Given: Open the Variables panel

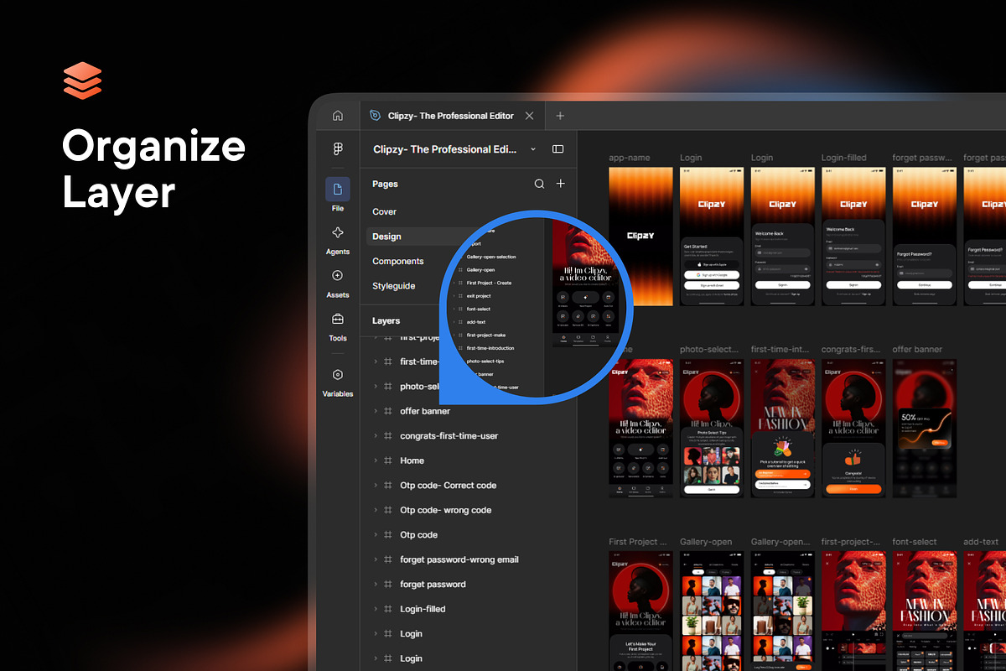Looking at the screenshot, I should 338,382.
